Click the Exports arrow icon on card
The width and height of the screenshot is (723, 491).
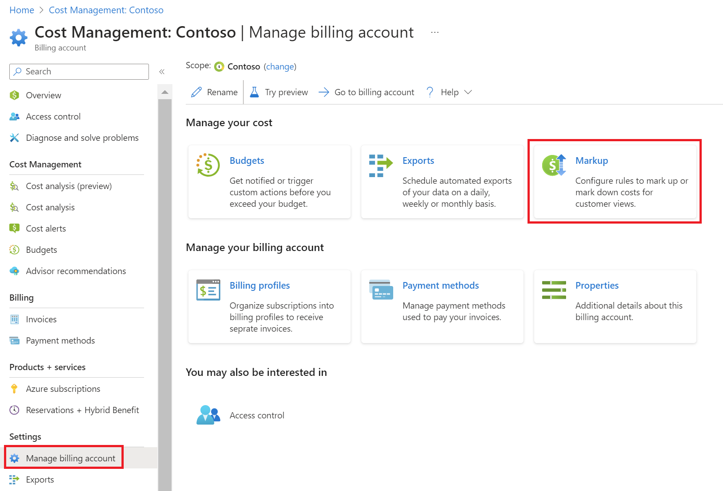pos(381,165)
